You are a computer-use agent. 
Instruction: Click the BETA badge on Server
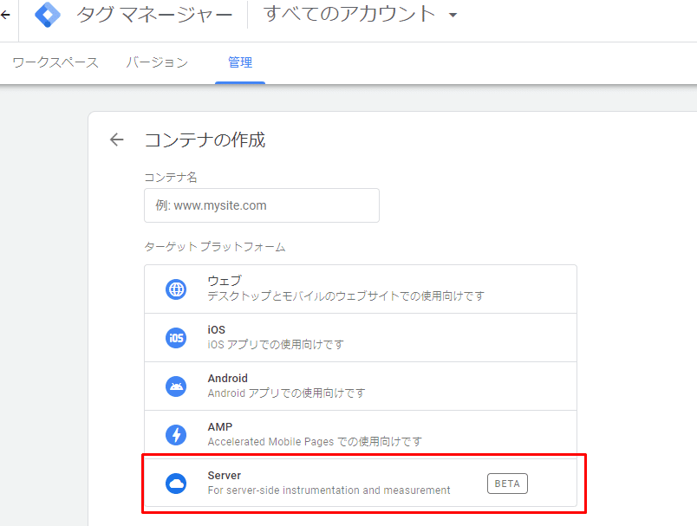[507, 484]
